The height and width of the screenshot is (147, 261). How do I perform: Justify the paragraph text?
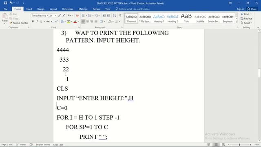tap(96, 22)
